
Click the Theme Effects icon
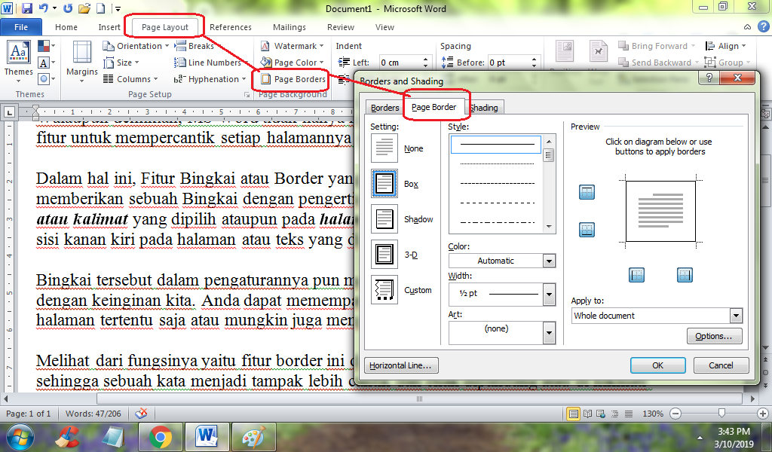click(x=44, y=78)
